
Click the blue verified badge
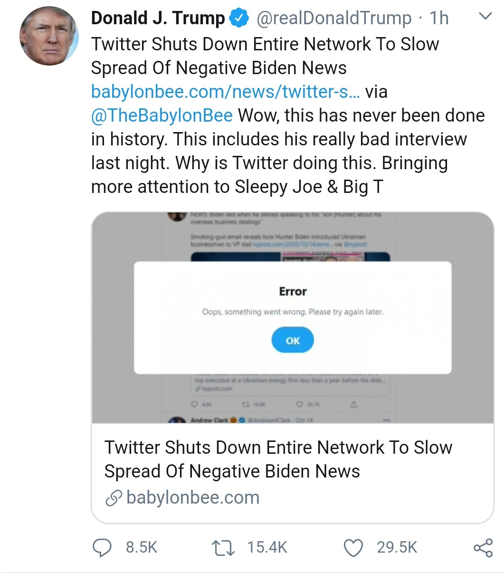(238, 19)
